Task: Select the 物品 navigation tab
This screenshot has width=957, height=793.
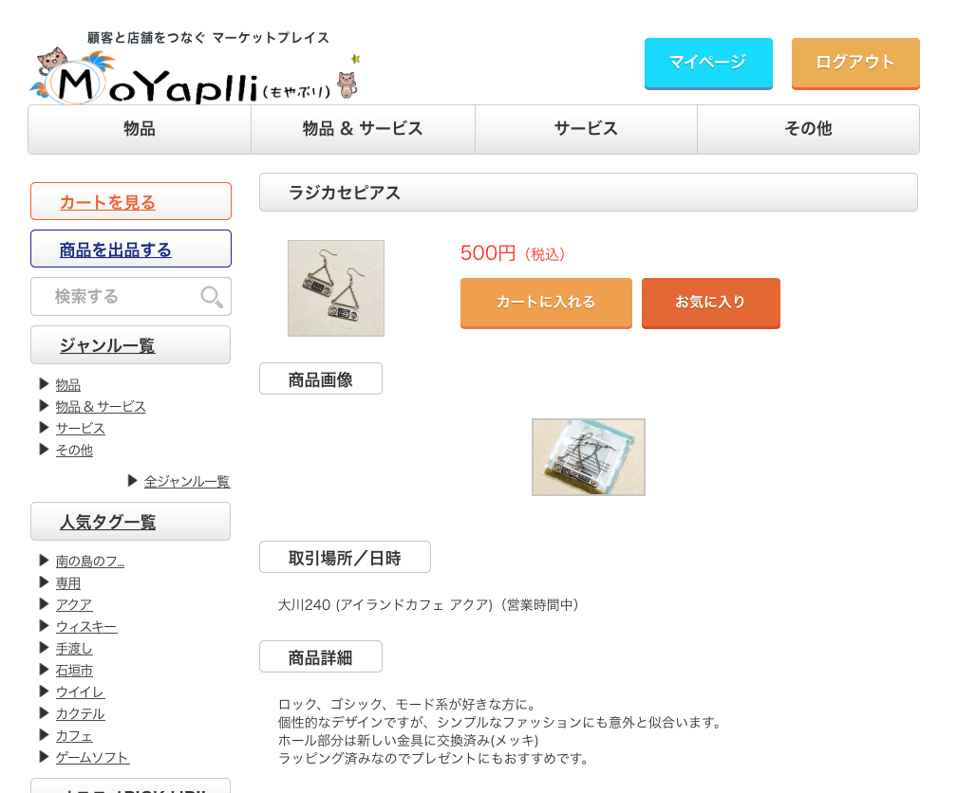Action: (x=140, y=129)
